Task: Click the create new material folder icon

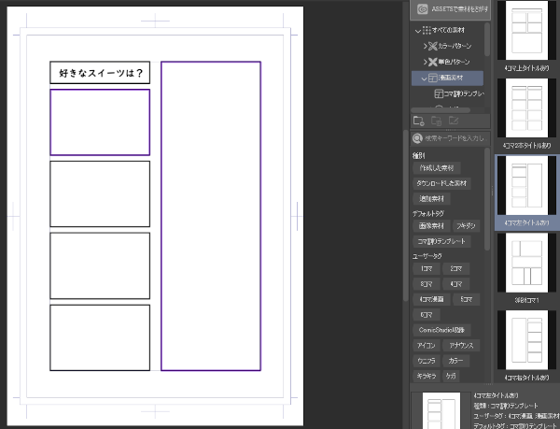Action: coord(418,121)
